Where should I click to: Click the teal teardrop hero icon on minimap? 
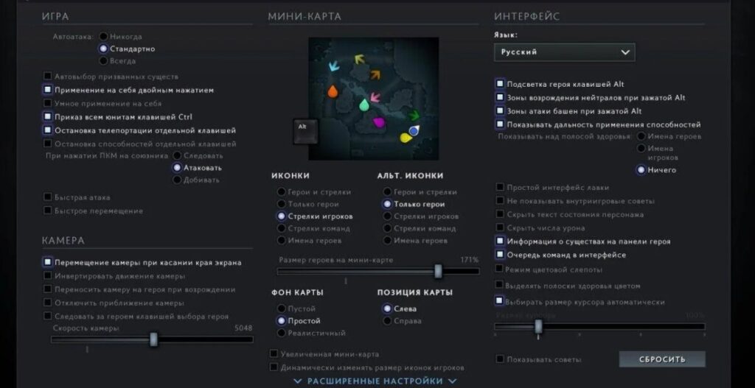pos(363,105)
